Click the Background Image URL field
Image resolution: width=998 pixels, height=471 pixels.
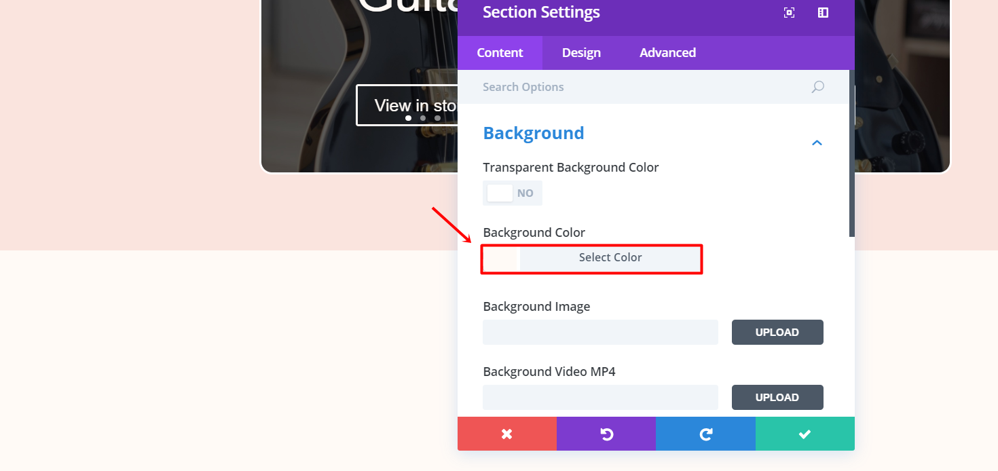[x=600, y=333]
